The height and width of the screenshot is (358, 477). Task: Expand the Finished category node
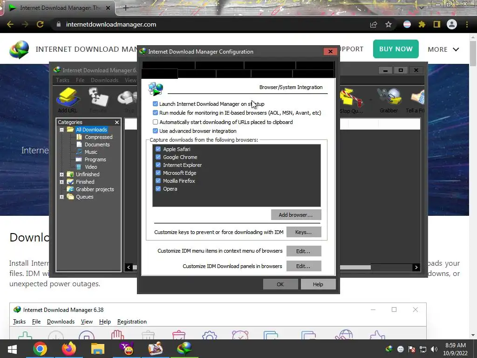pyautogui.click(x=61, y=182)
